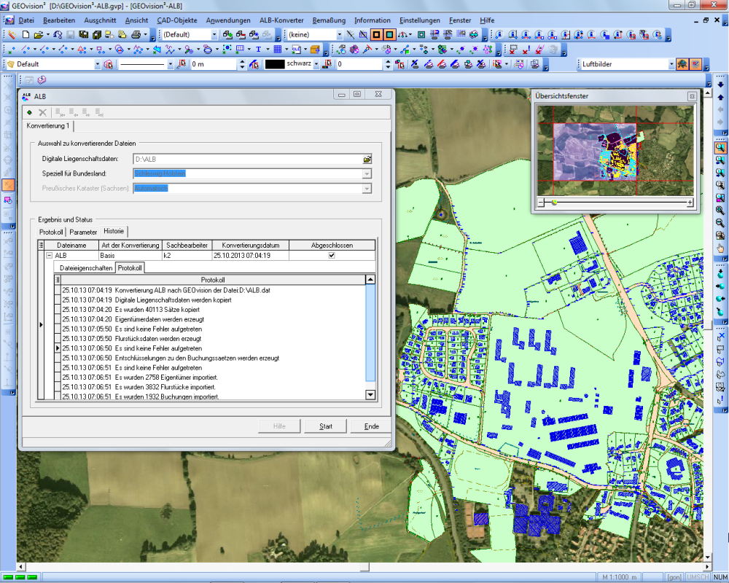Open the schwarz color dropdown

(x=316, y=64)
